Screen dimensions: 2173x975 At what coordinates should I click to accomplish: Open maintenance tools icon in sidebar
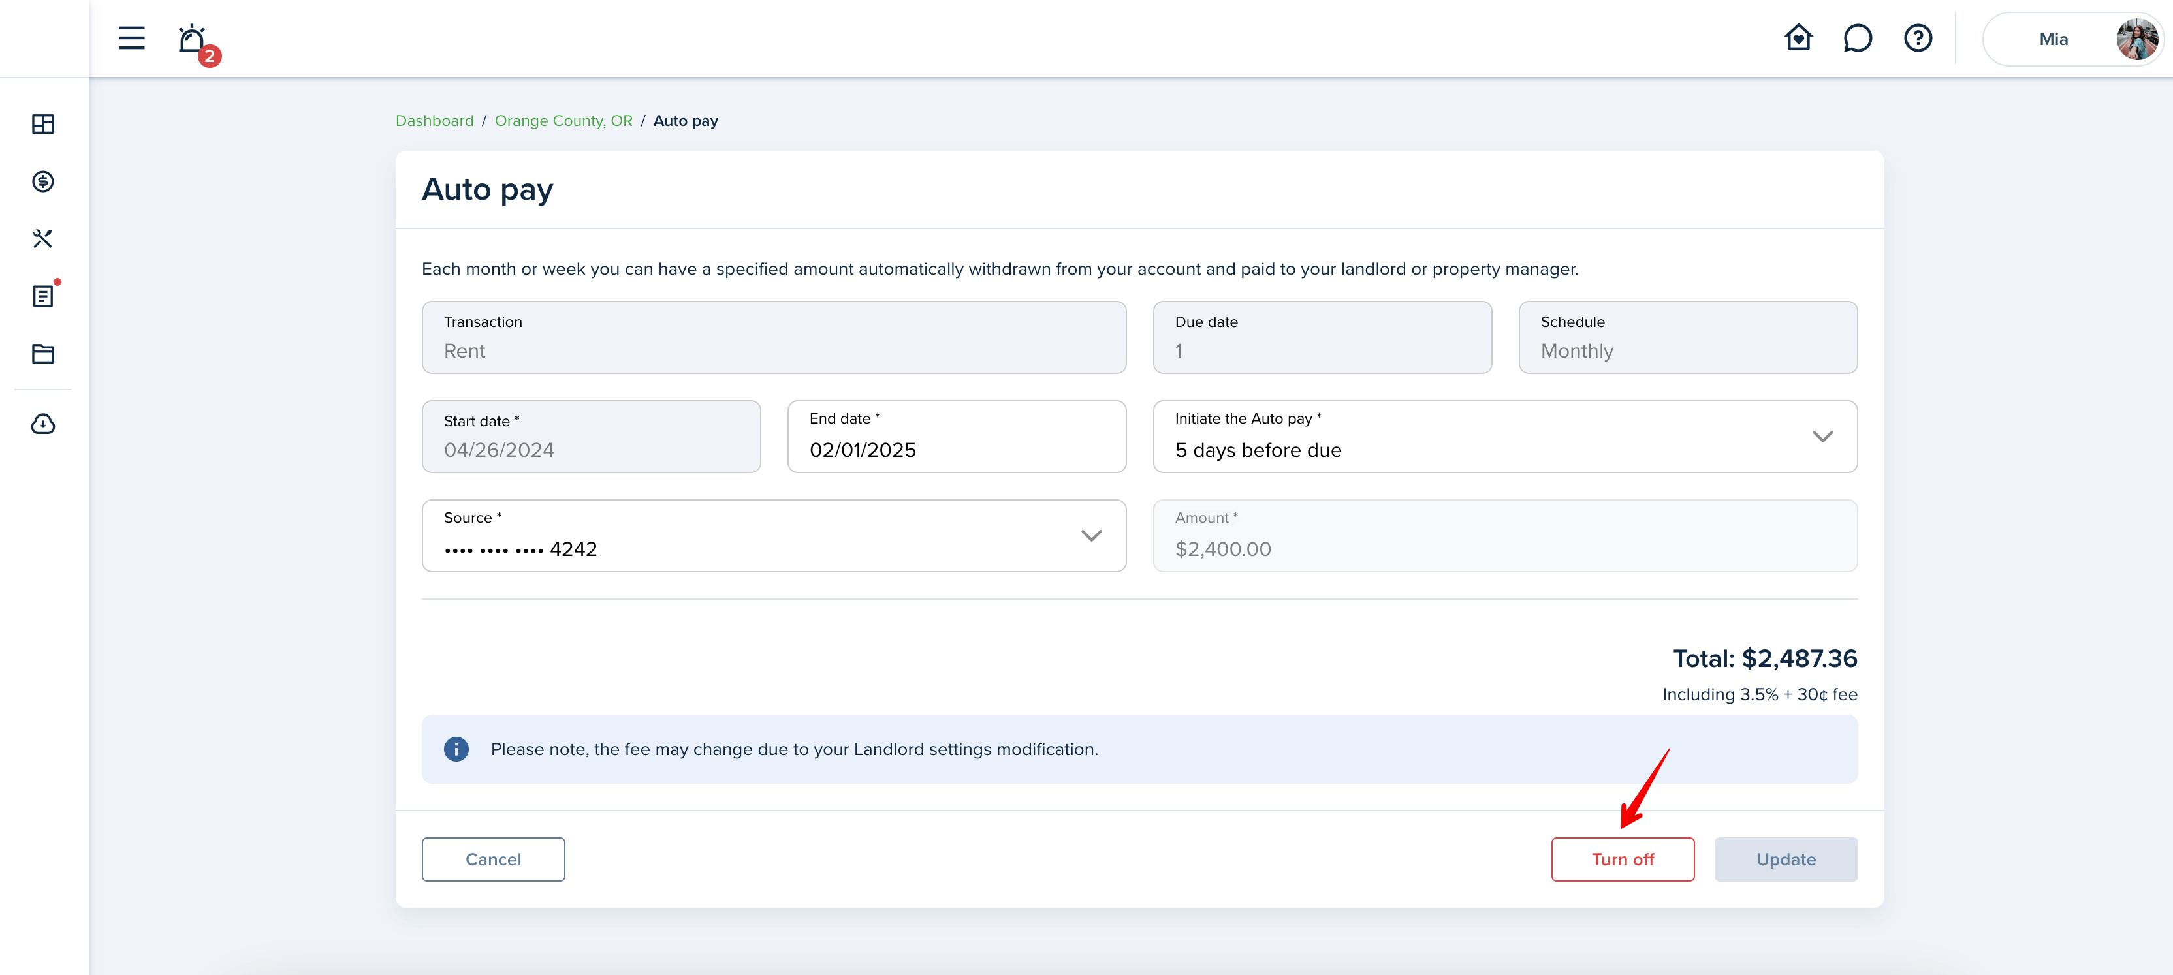point(43,239)
